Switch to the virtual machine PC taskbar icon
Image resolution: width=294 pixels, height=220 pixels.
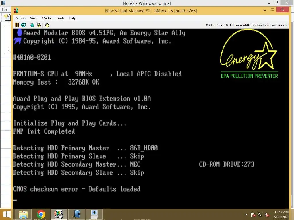94,214
